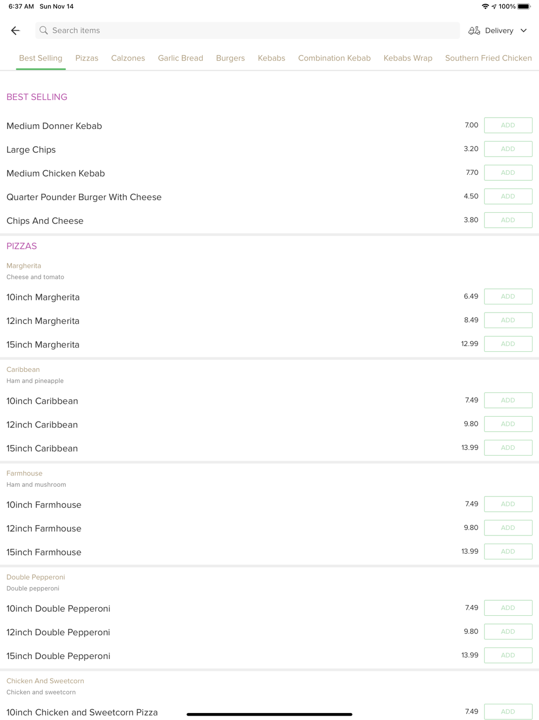Add 10inch Farmhouse pizza

[508, 504]
